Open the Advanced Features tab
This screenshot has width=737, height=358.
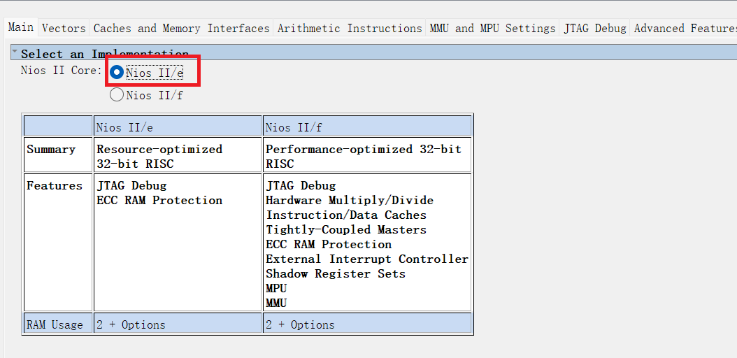tap(685, 29)
